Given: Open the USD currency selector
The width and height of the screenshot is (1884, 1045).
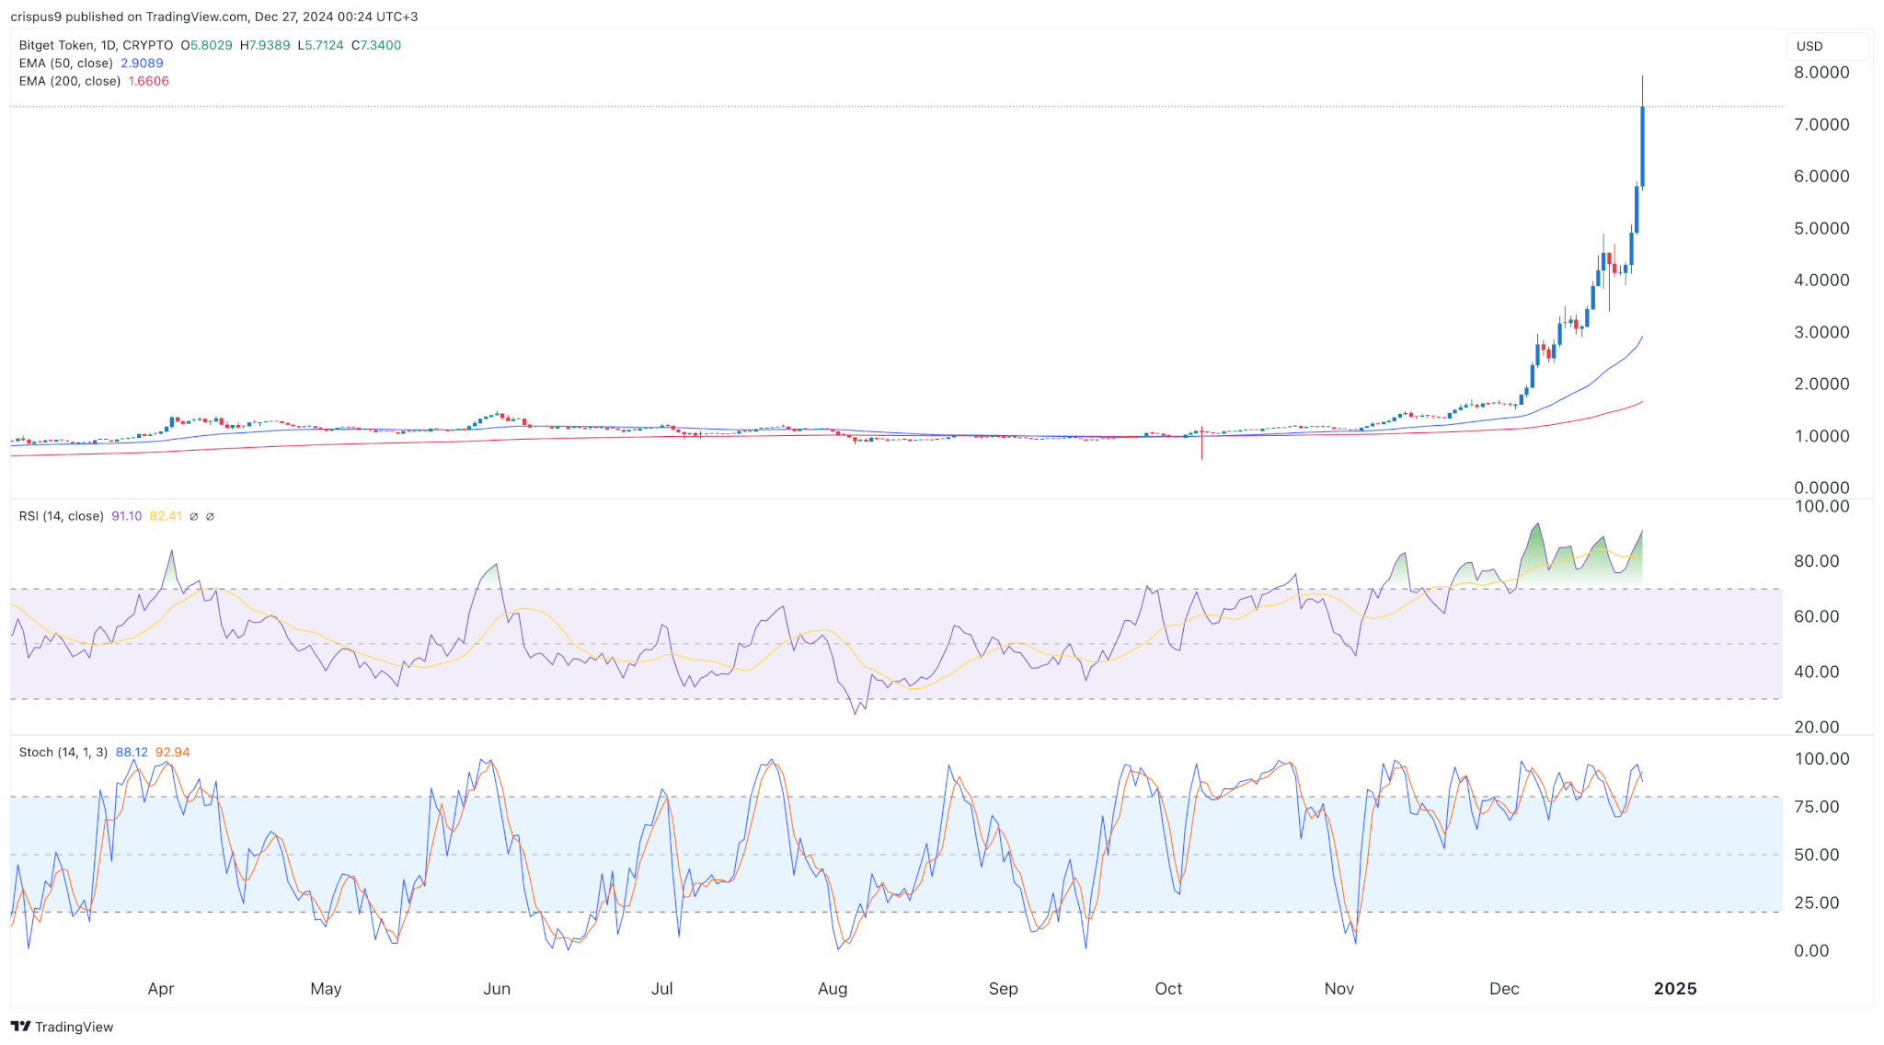Looking at the screenshot, I should tap(1826, 46).
